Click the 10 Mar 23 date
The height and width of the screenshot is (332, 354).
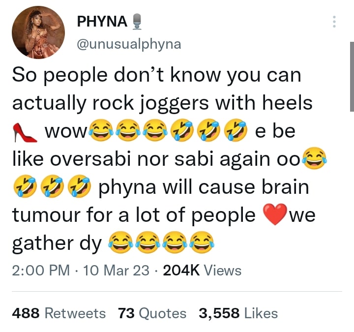tap(116, 270)
